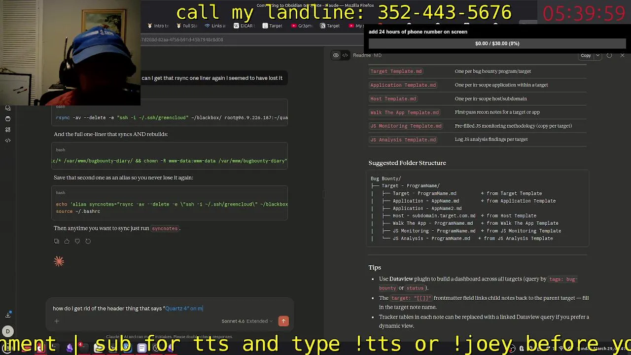Screen dimensions: 631x355
Task: Open the EICAR Wikipedia bookmark
Action: 244,26
